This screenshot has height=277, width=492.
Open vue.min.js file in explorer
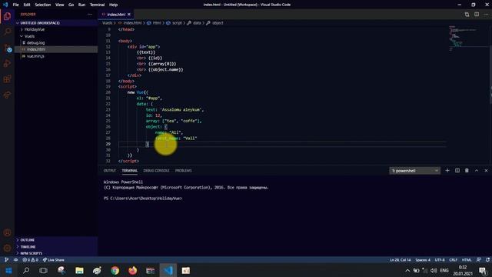coord(56,56)
